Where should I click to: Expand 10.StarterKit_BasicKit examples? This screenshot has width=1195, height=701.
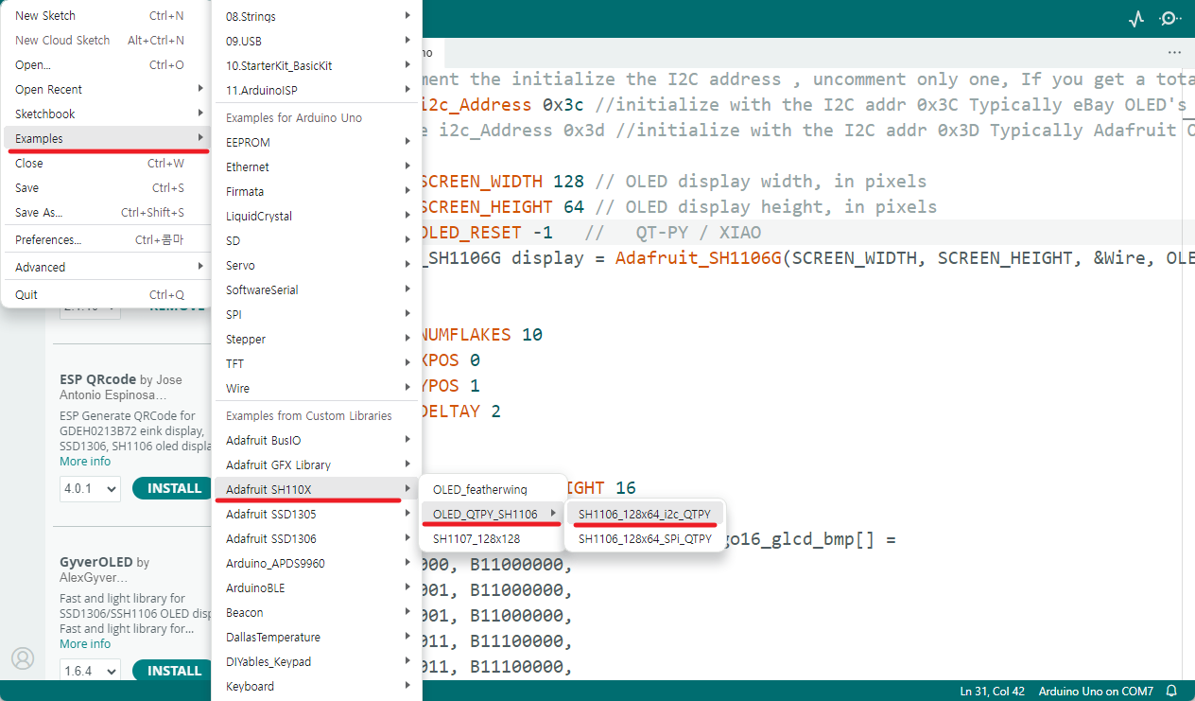click(x=317, y=66)
